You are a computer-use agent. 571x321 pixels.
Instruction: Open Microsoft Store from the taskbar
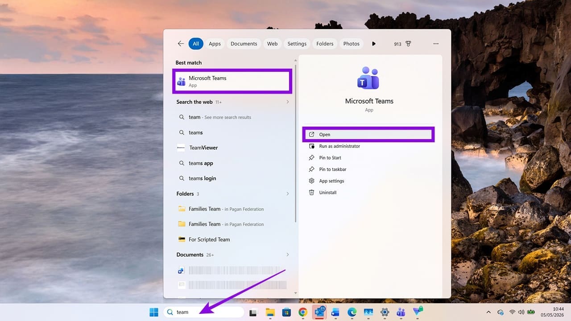(x=286, y=312)
